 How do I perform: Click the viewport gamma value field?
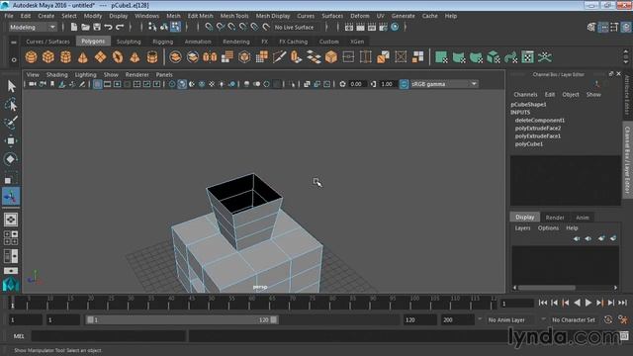tap(387, 84)
